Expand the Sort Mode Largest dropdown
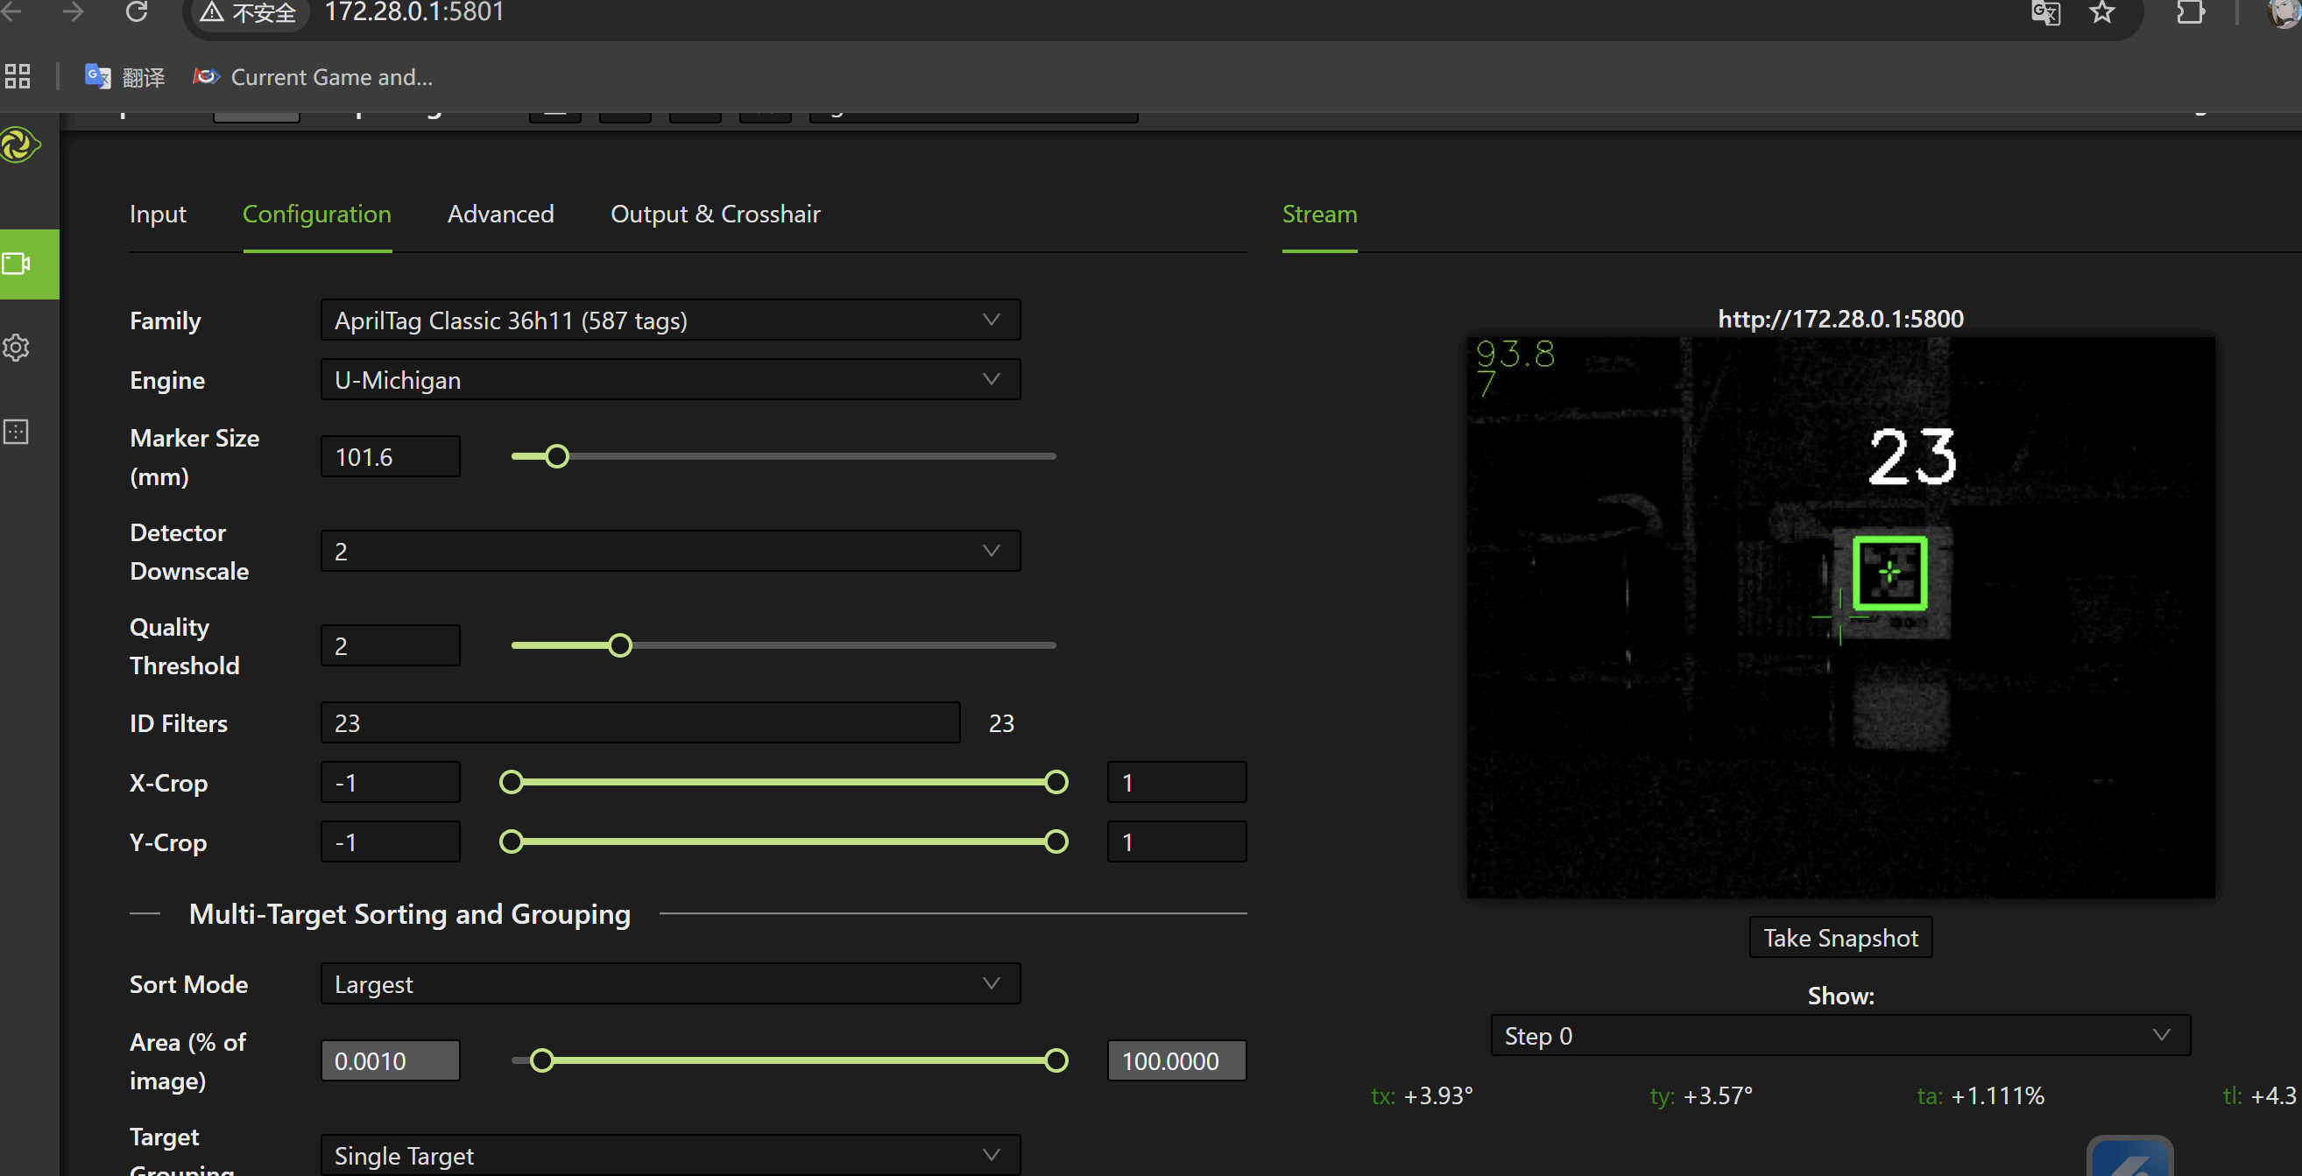The height and width of the screenshot is (1176, 2302). point(670,984)
